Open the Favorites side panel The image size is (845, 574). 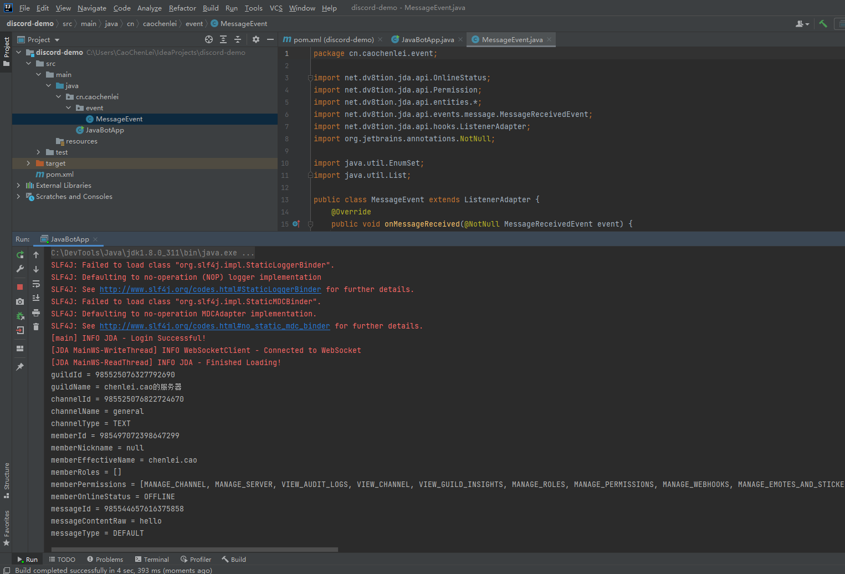coord(7,528)
